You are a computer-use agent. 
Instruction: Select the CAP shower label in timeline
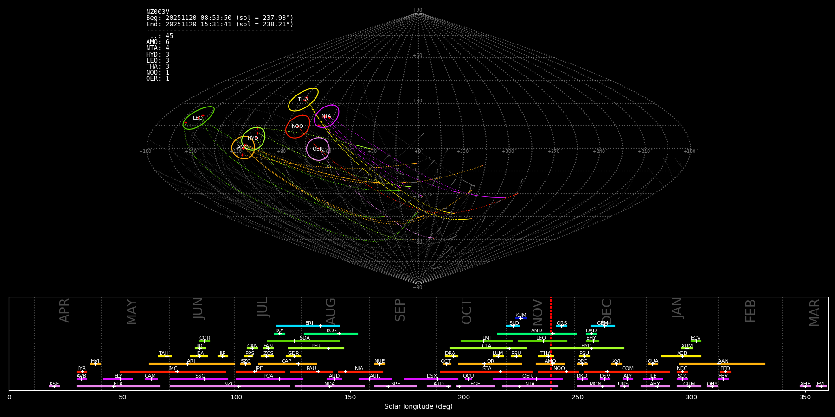(x=287, y=361)
